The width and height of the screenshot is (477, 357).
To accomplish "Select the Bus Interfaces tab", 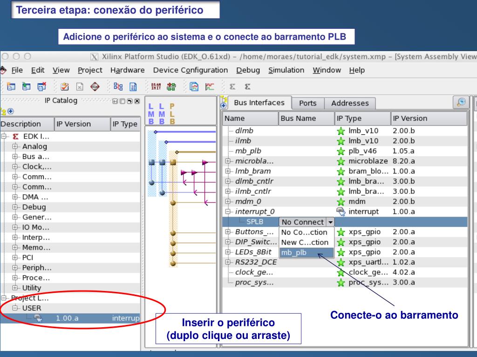I will tap(259, 103).
